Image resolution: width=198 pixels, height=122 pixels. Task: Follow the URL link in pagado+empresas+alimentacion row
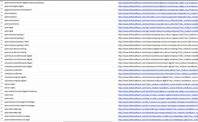click(x=158, y=10)
